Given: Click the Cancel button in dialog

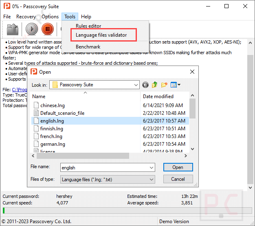Looking at the screenshot, I should (178, 179).
